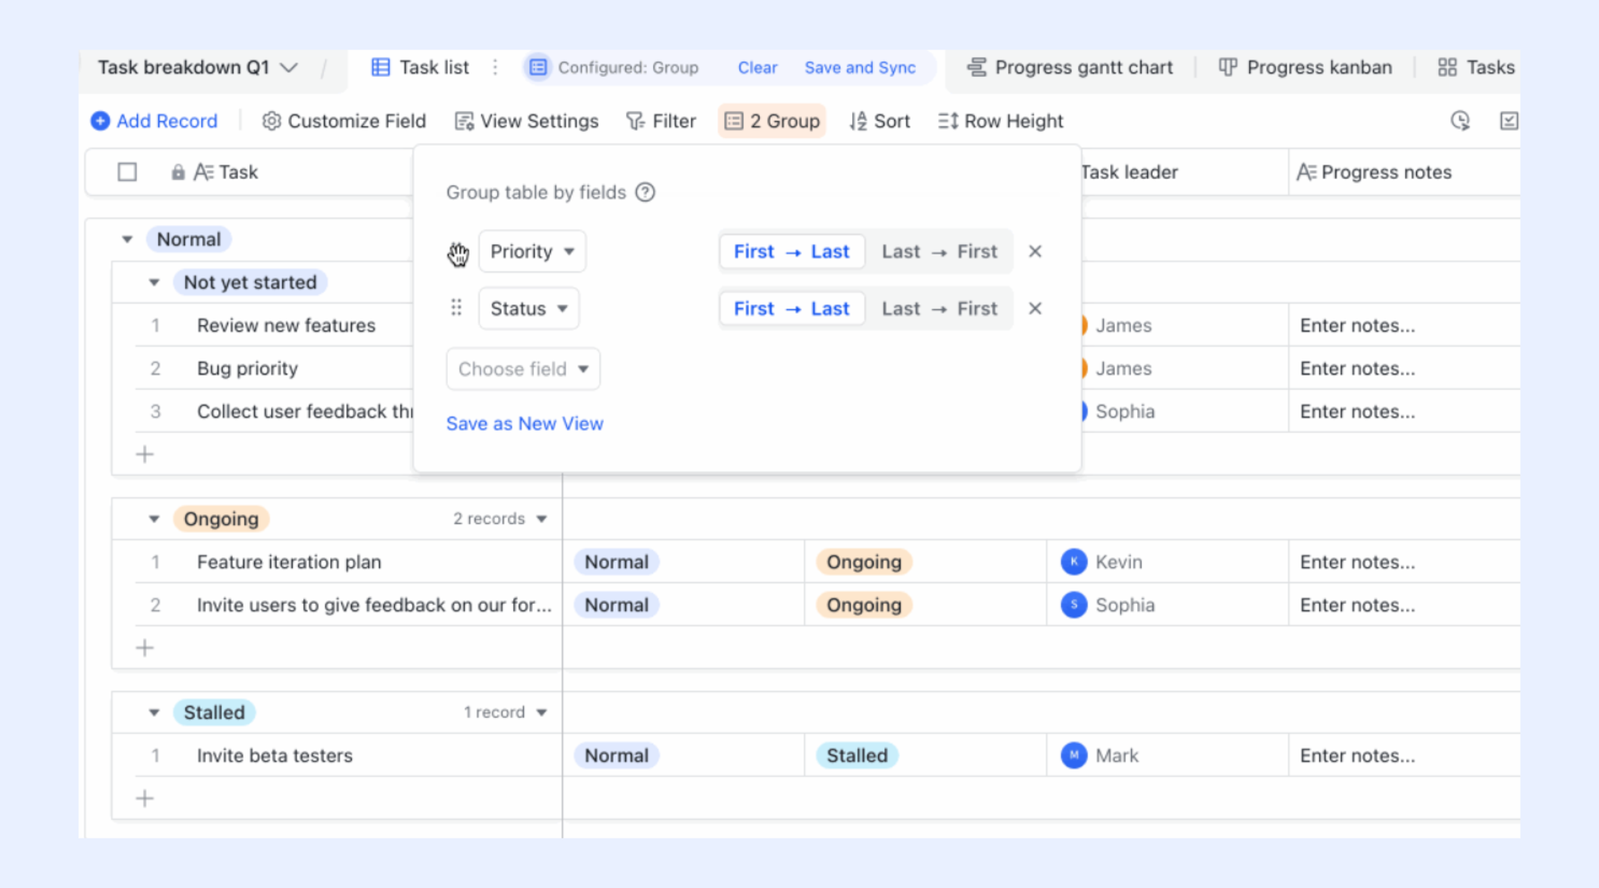Open the Task list three-dot menu
This screenshot has height=888, width=1599.
pyautogui.click(x=495, y=67)
